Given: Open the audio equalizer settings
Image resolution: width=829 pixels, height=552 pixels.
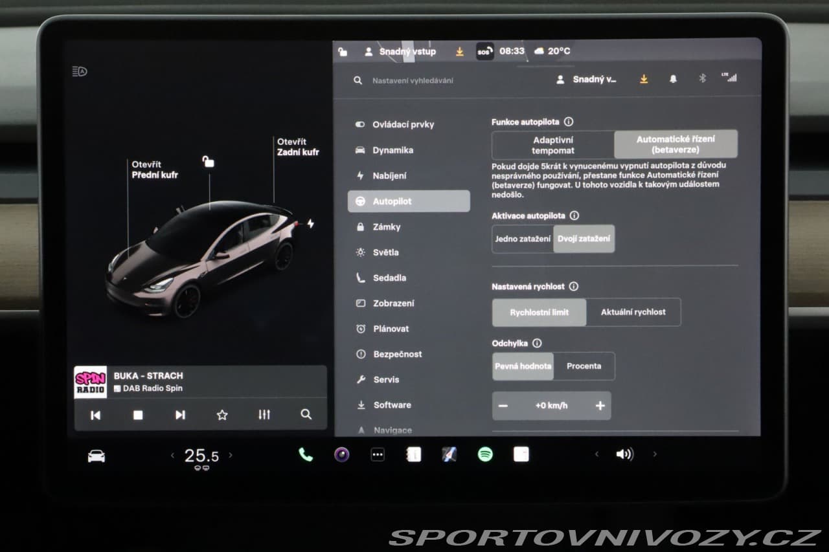Looking at the screenshot, I should (x=264, y=415).
